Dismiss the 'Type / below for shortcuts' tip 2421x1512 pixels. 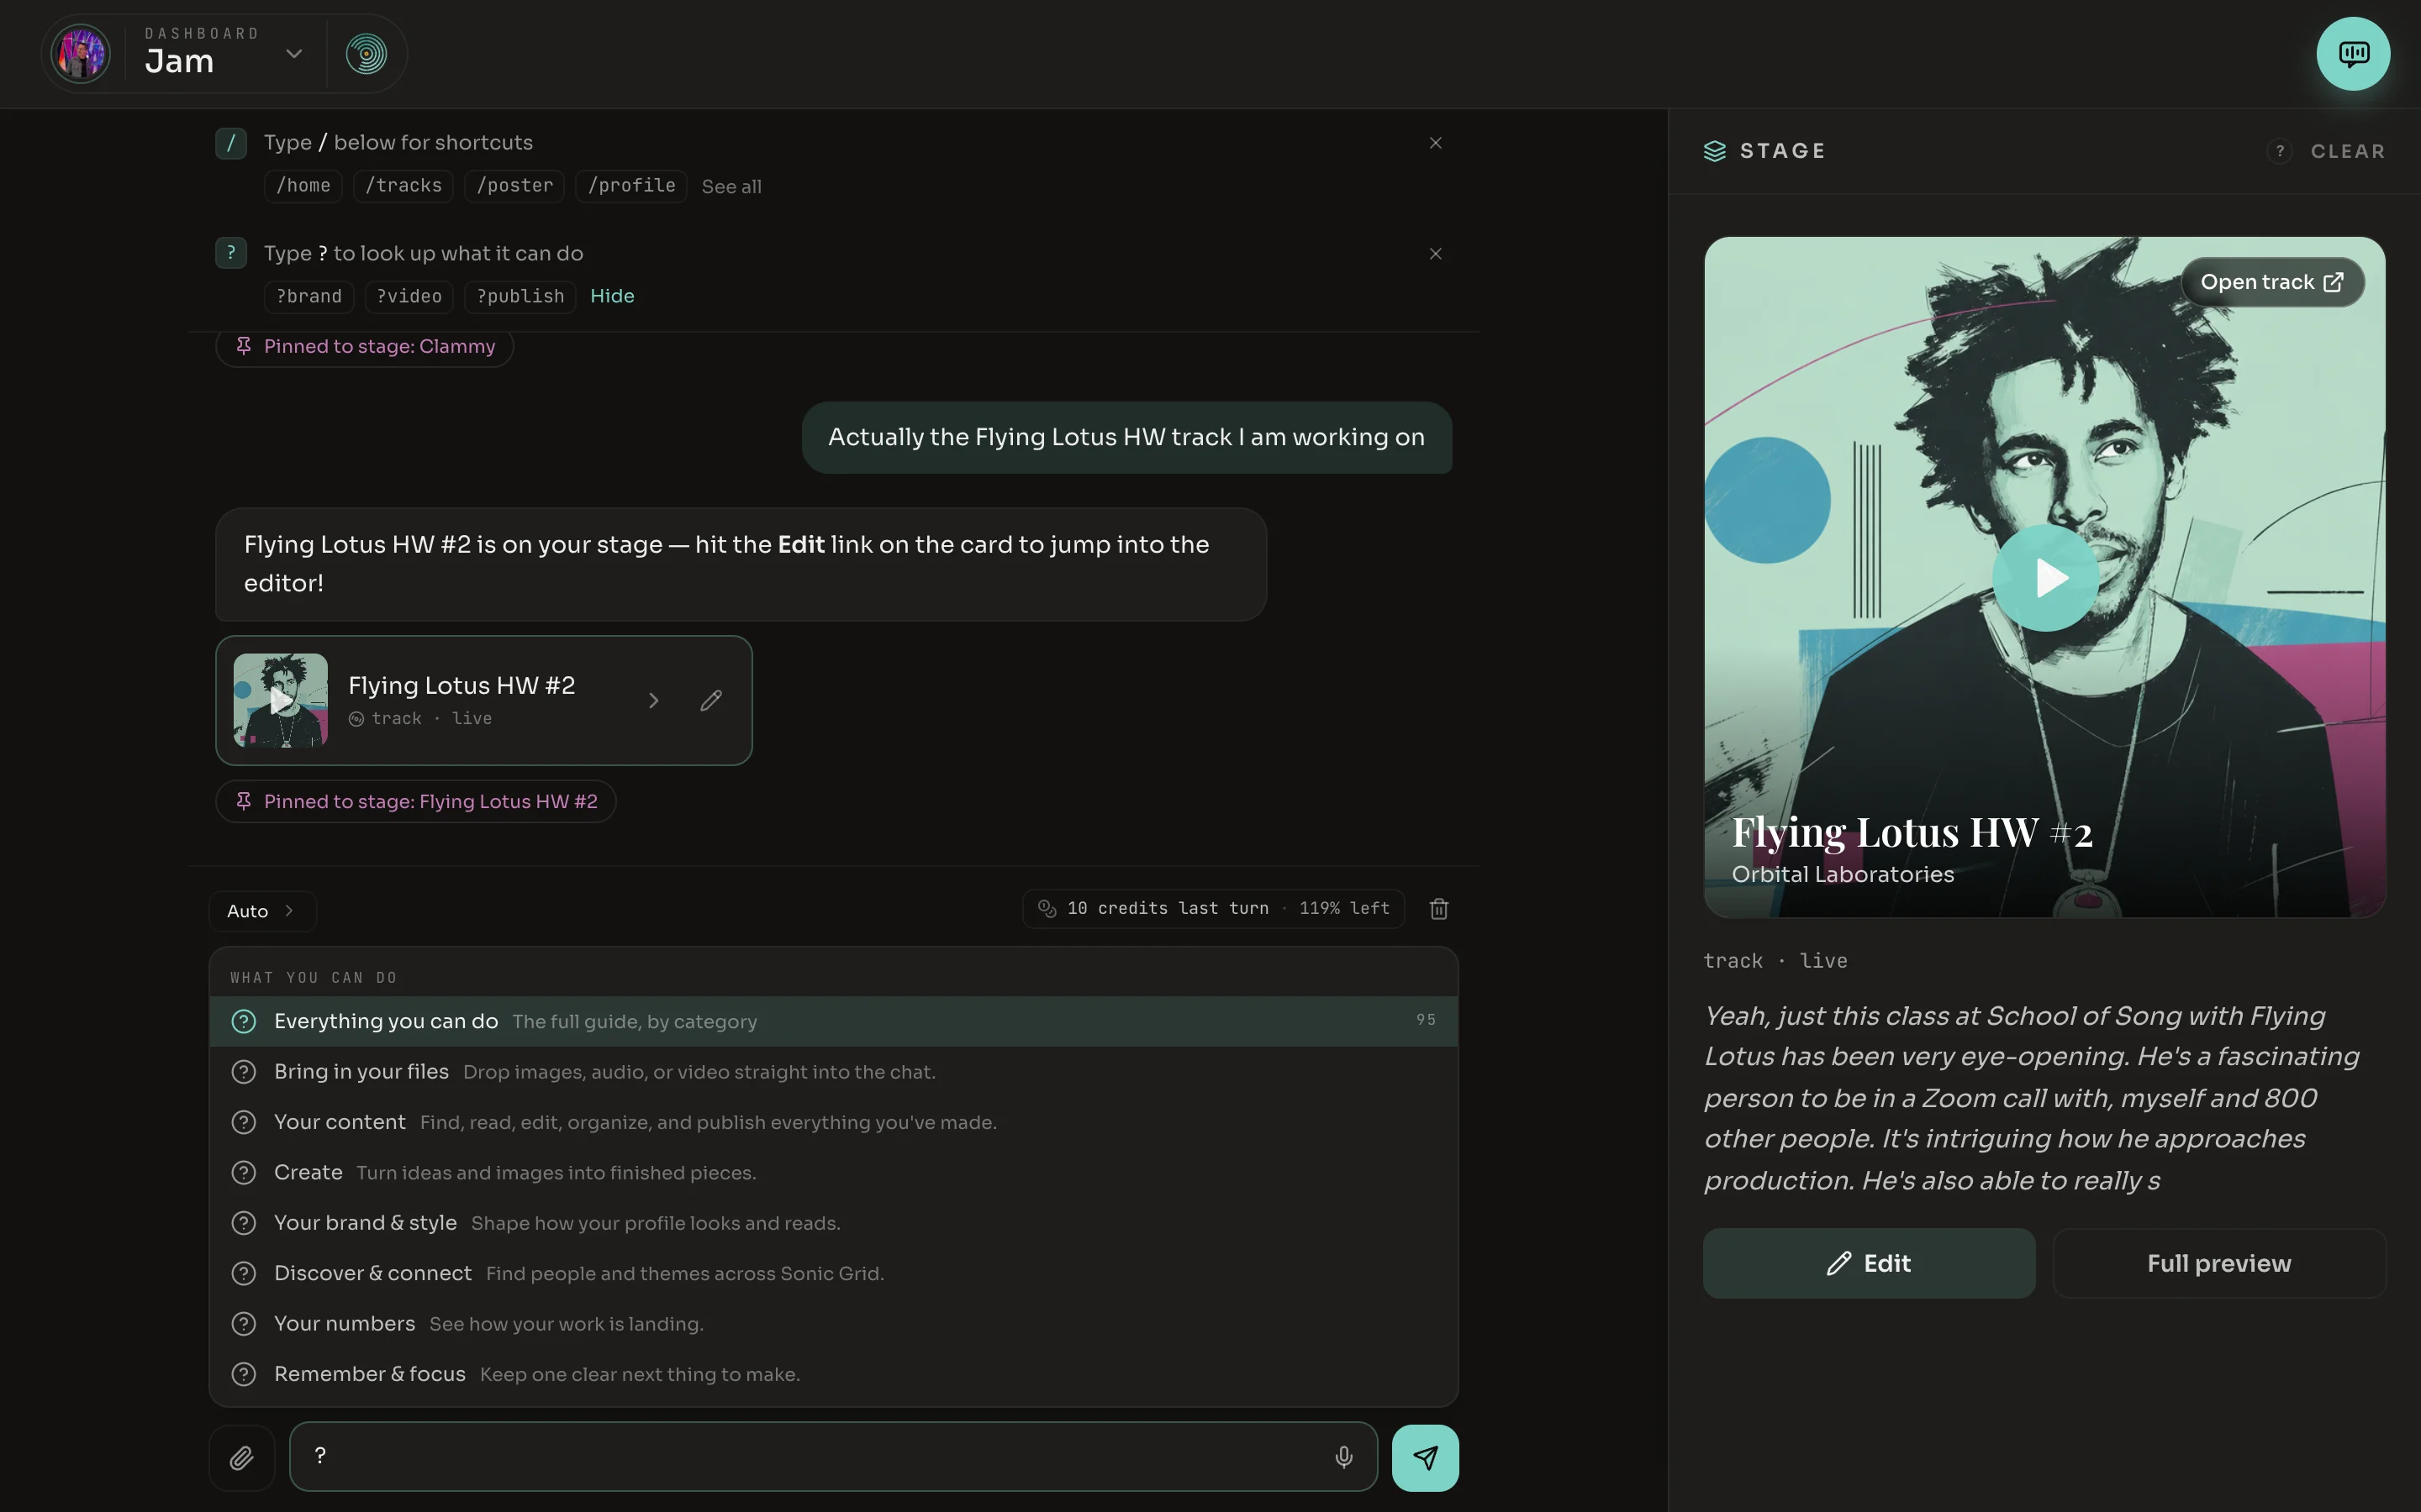[x=1436, y=143]
